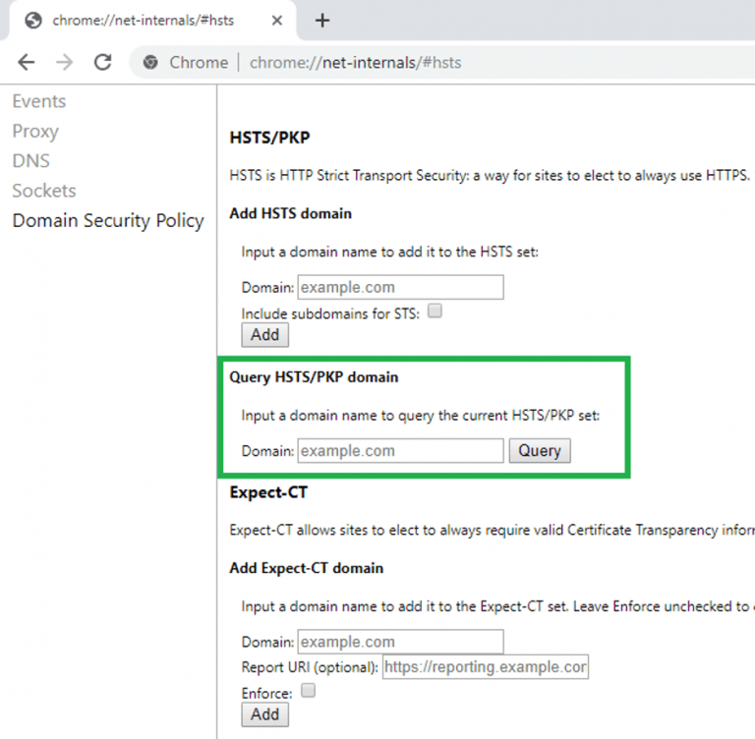Screen dimensions: 755x739
Task: Click the globe favicon on the tab
Action: (32, 21)
